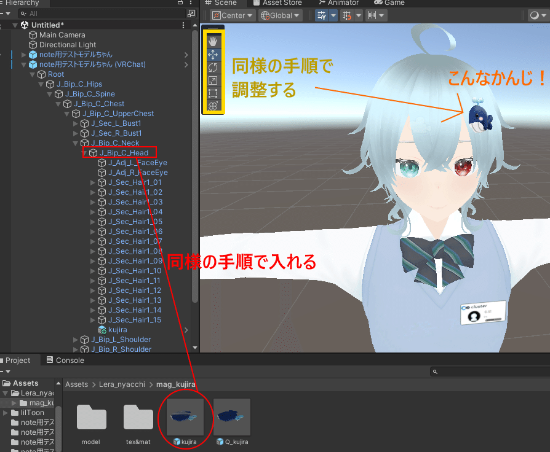Click Lera_nyacchi breadcrumb link
The width and height of the screenshot is (550, 452).
122,384
